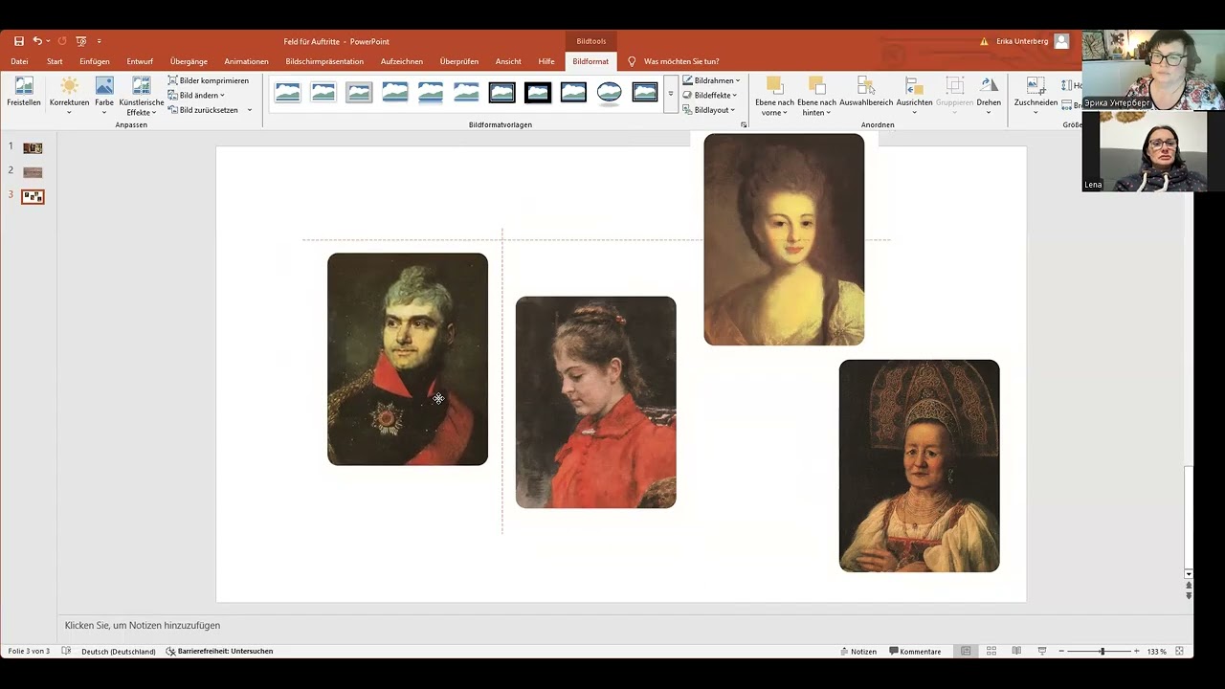Select the portrait of man in uniform
1225x689 pixels.
click(x=408, y=359)
